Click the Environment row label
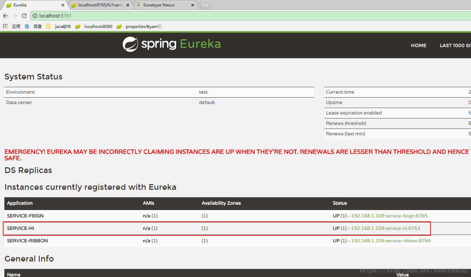This screenshot has height=277, width=471. (x=21, y=92)
